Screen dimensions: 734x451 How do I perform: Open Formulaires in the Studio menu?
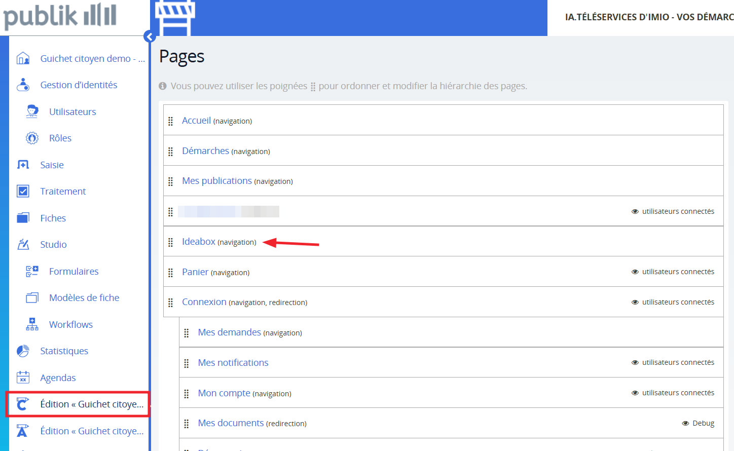pos(74,271)
